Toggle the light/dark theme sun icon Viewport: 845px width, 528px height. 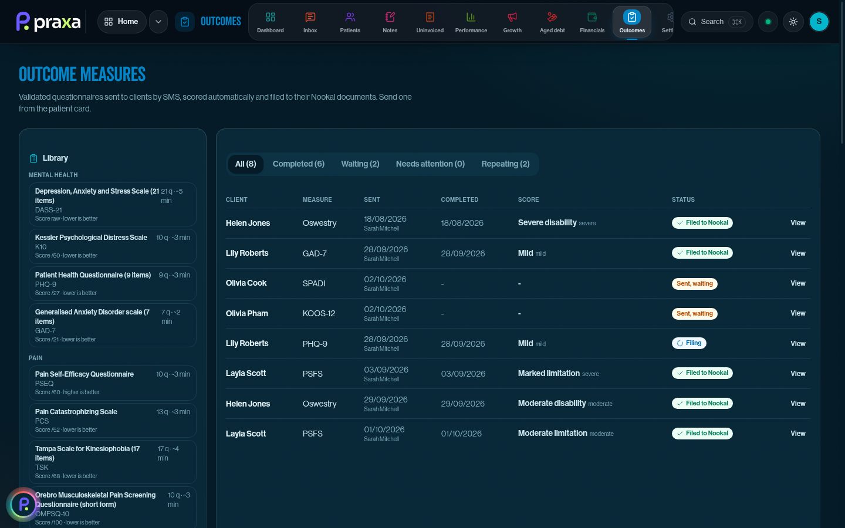793,22
